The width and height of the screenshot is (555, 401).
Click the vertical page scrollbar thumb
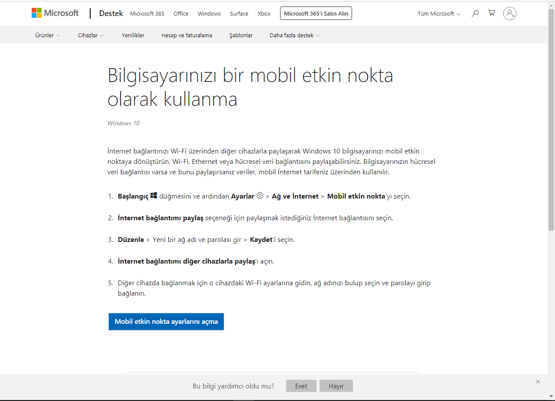(x=551, y=119)
